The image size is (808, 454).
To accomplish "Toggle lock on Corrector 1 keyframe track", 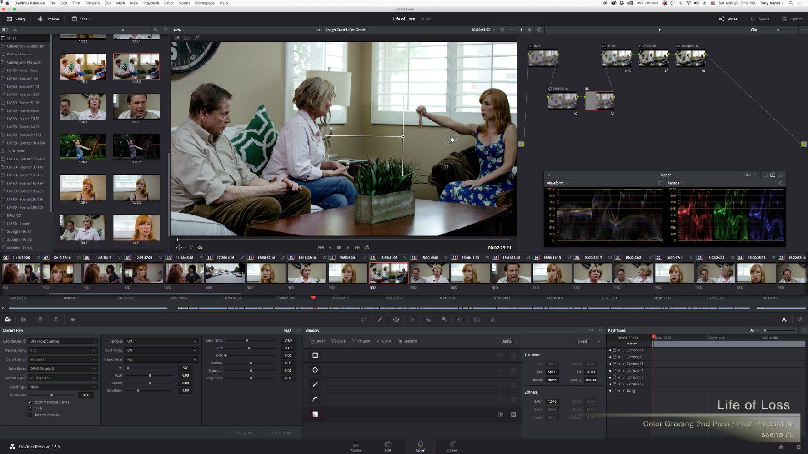I will tap(614, 350).
